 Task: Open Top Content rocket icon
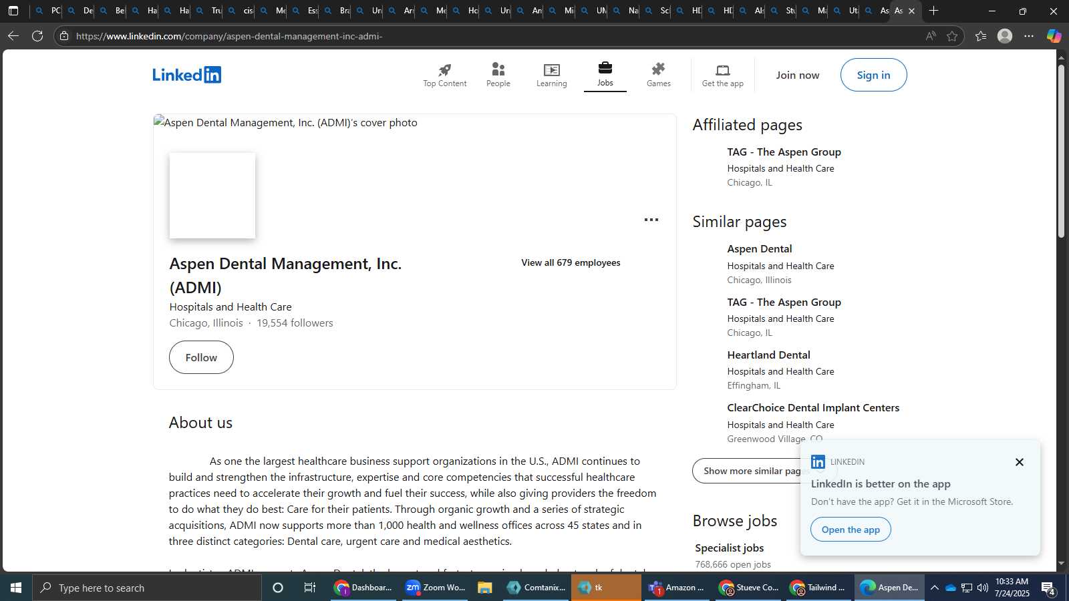point(445,69)
